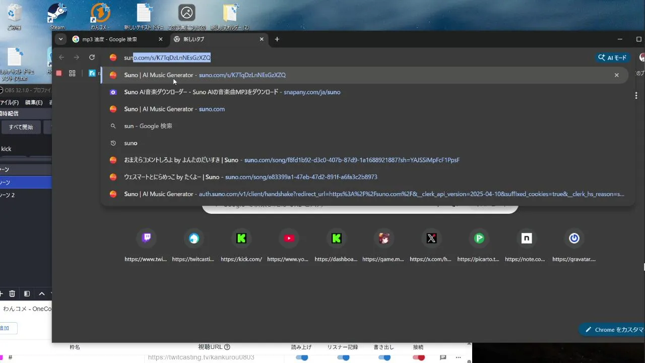
Task: Toggle the 接続 switch in わんコメ
Action: click(x=418, y=357)
